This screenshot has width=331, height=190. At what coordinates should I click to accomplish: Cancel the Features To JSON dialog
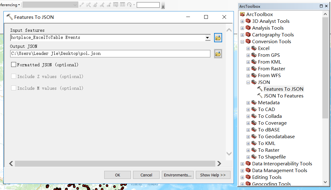(146, 175)
